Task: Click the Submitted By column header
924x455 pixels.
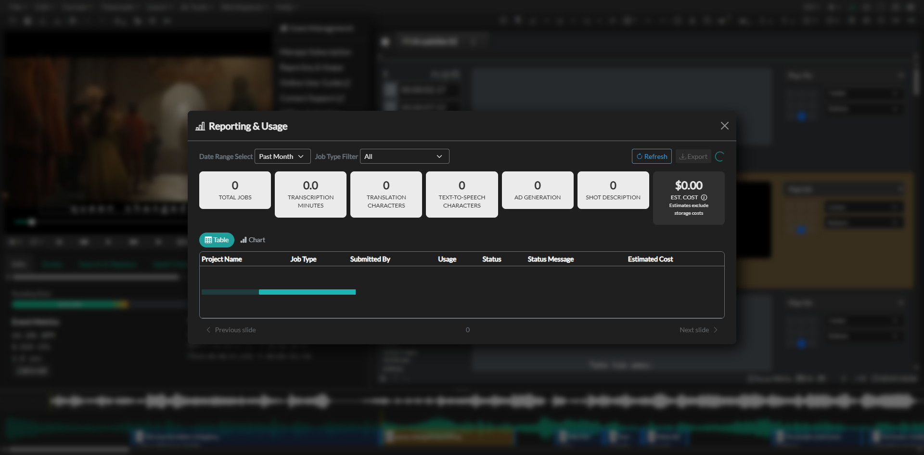Action: [370, 259]
